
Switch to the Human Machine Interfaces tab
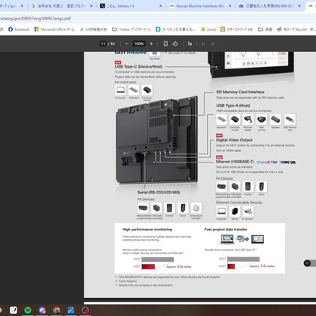pos(200,6)
